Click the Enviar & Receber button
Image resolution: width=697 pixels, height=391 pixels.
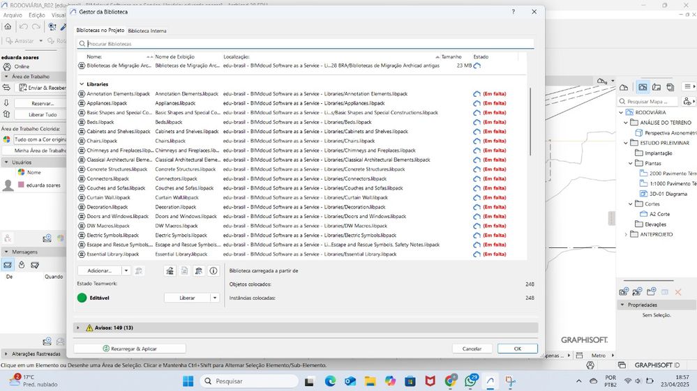[x=41, y=88]
